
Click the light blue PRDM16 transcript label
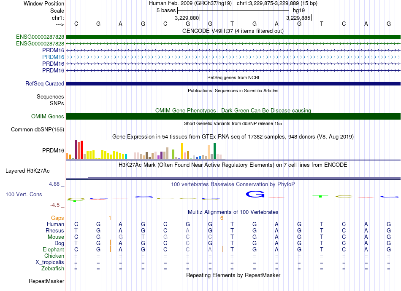tap(53, 57)
